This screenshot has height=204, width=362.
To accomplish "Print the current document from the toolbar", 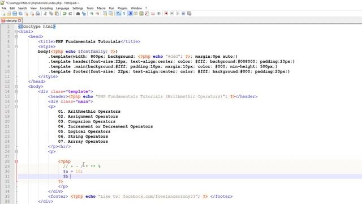I will coord(37,14).
